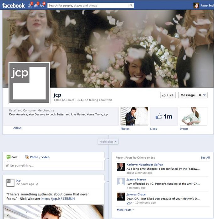Viewport: 214px width, 219px height.
Task: Click '324,182 talking about this' text
Action: 94,100
